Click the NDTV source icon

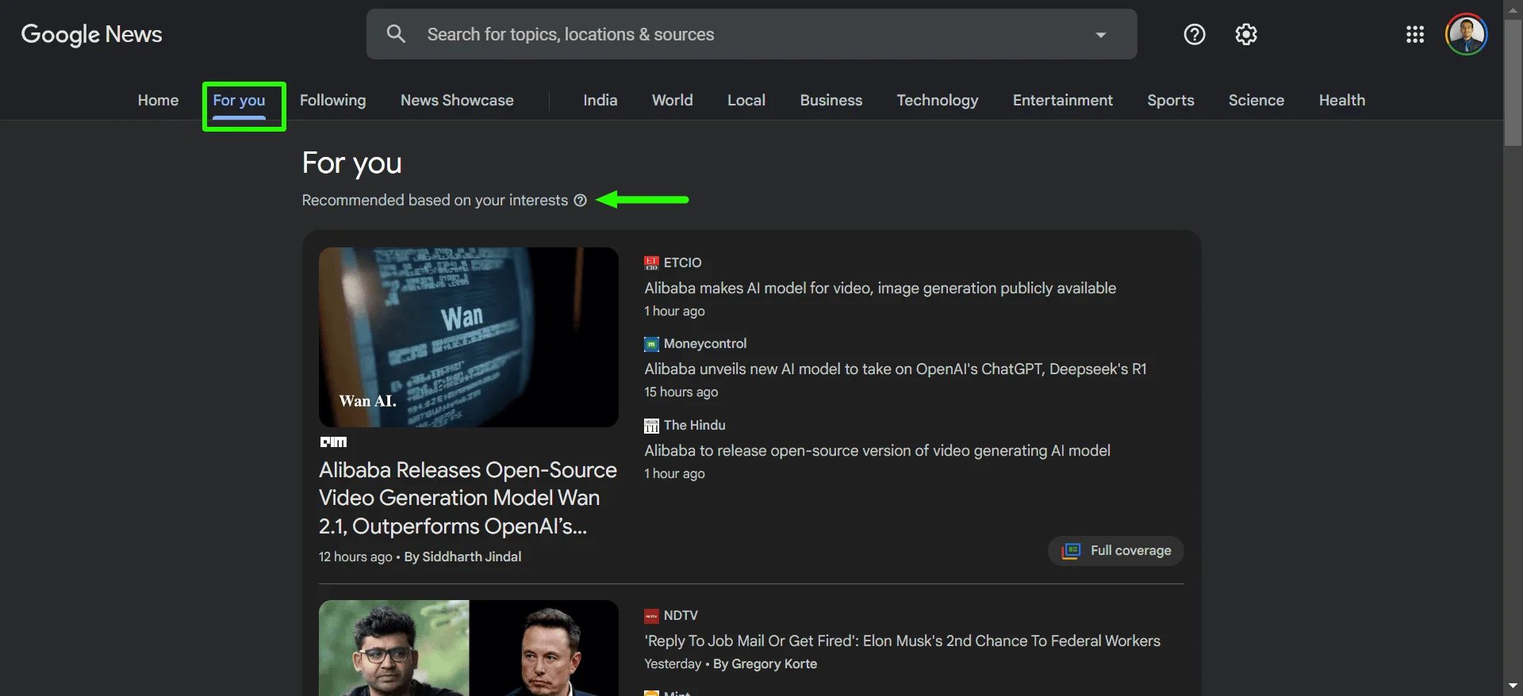pyautogui.click(x=651, y=616)
